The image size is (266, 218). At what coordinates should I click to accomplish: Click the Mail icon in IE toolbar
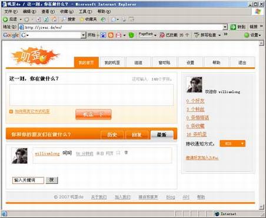[x=114, y=19]
